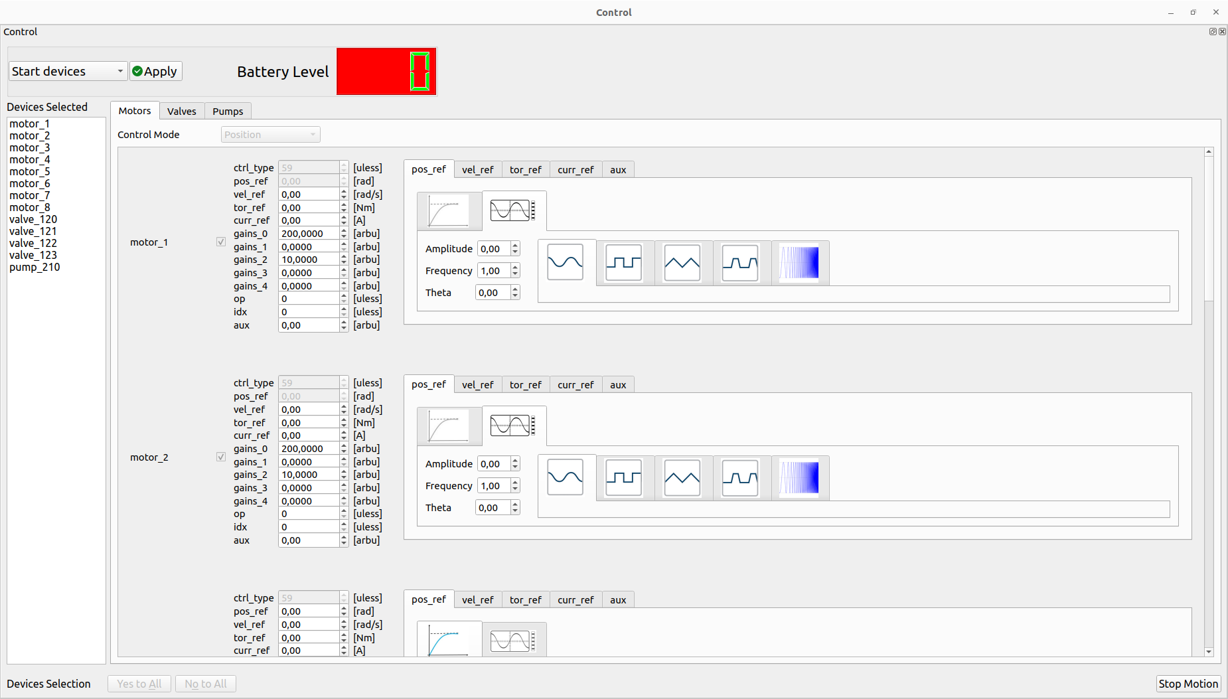1228x699 pixels.
Task: Open motor_1 tor_ref tab
Action: pyautogui.click(x=526, y=170)
